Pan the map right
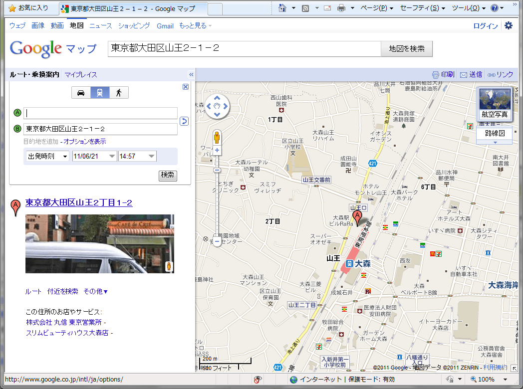This screenshot has height=389, width=523. pos(226,106)
